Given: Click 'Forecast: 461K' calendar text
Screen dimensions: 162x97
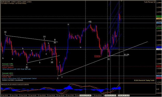Looking at the screenshot, I should click(x=8, y=73).
